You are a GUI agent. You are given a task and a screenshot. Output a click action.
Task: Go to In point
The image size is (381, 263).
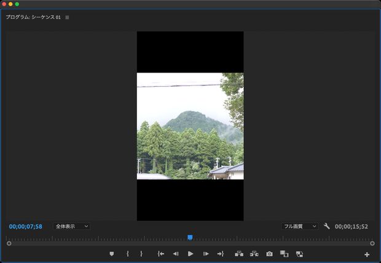click(x=161, y=254)
